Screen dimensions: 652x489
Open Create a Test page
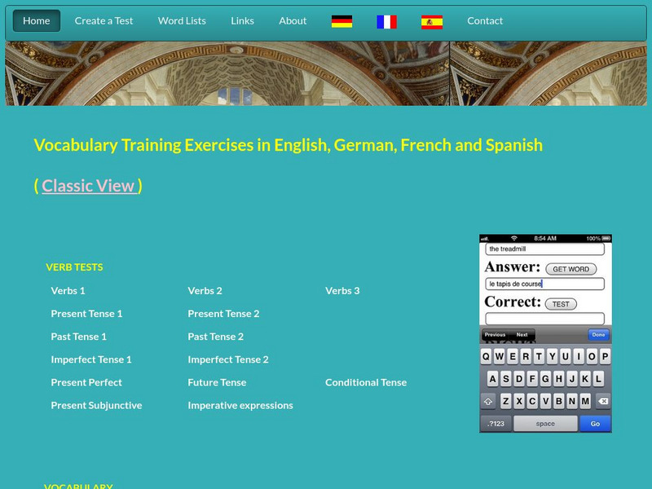pyautogui.click(x=104, y=21)
